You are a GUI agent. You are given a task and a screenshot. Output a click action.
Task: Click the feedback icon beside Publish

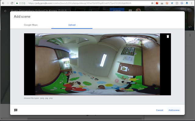coord(130,10)
